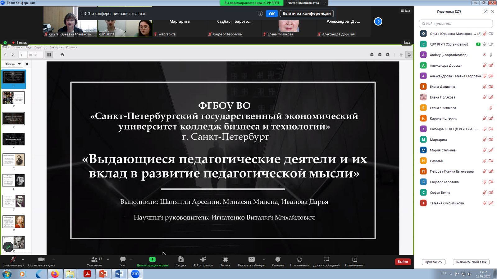
Task: Toggle muted microphone for Мария Стёпкина
Action: point(484,150)
